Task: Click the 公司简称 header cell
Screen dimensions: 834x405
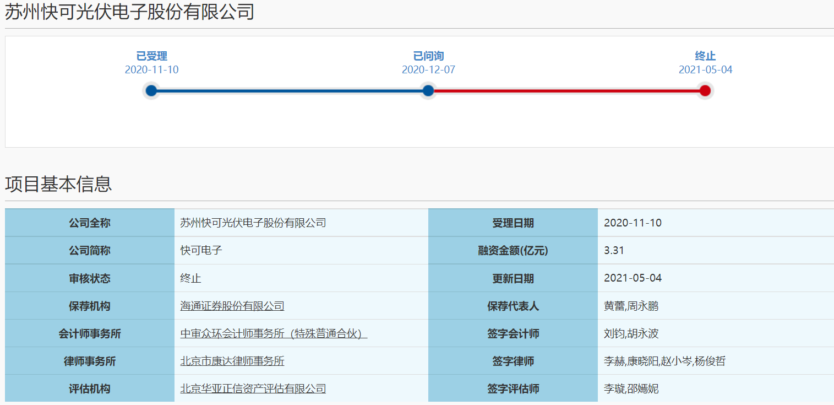Action: click(90, 250)
